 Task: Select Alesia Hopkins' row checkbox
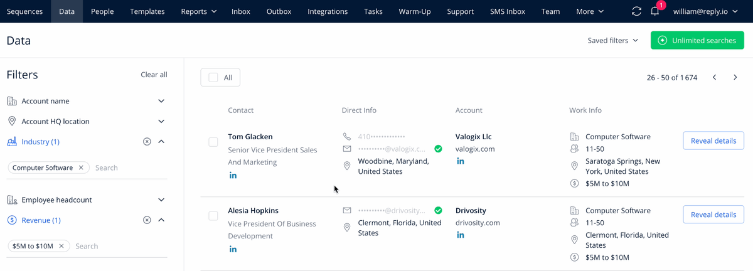point(213,216)
